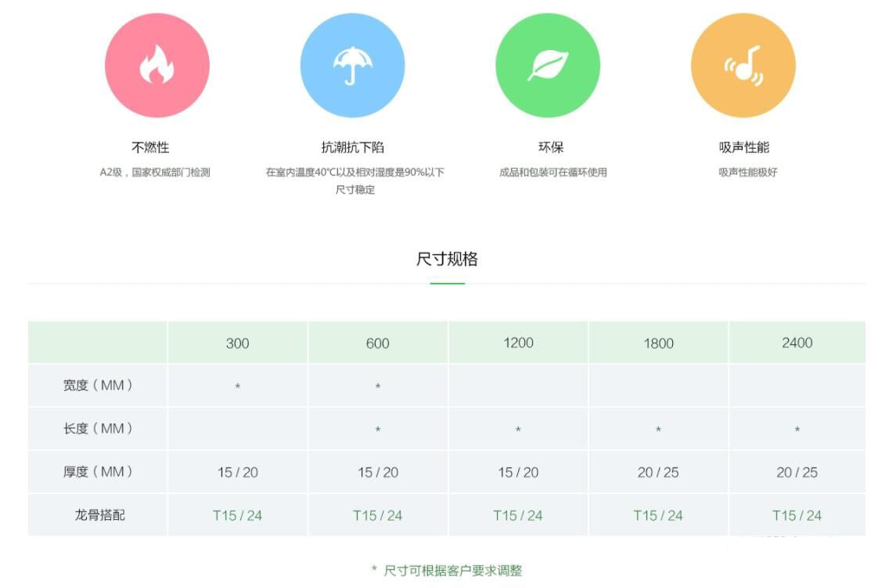This screenshot has height=588, width=889.
Task: Click the 环保 heading
Action: (551, 147)
